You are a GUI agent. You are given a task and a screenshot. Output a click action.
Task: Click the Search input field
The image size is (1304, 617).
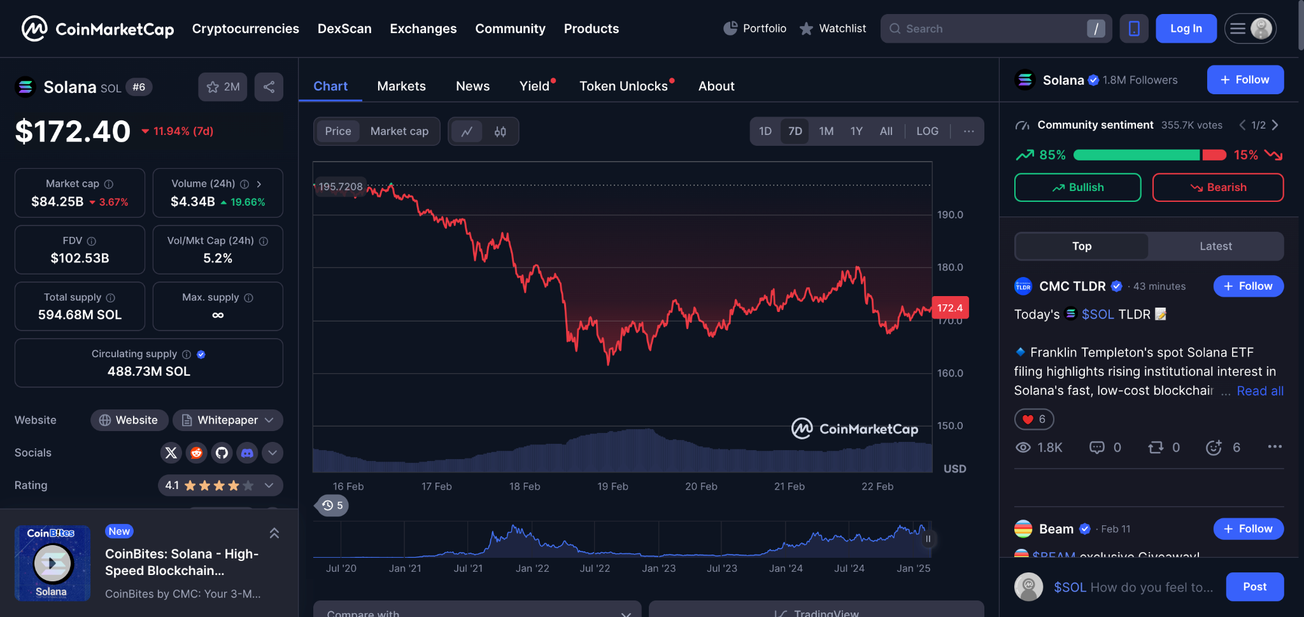click(996, 29)
